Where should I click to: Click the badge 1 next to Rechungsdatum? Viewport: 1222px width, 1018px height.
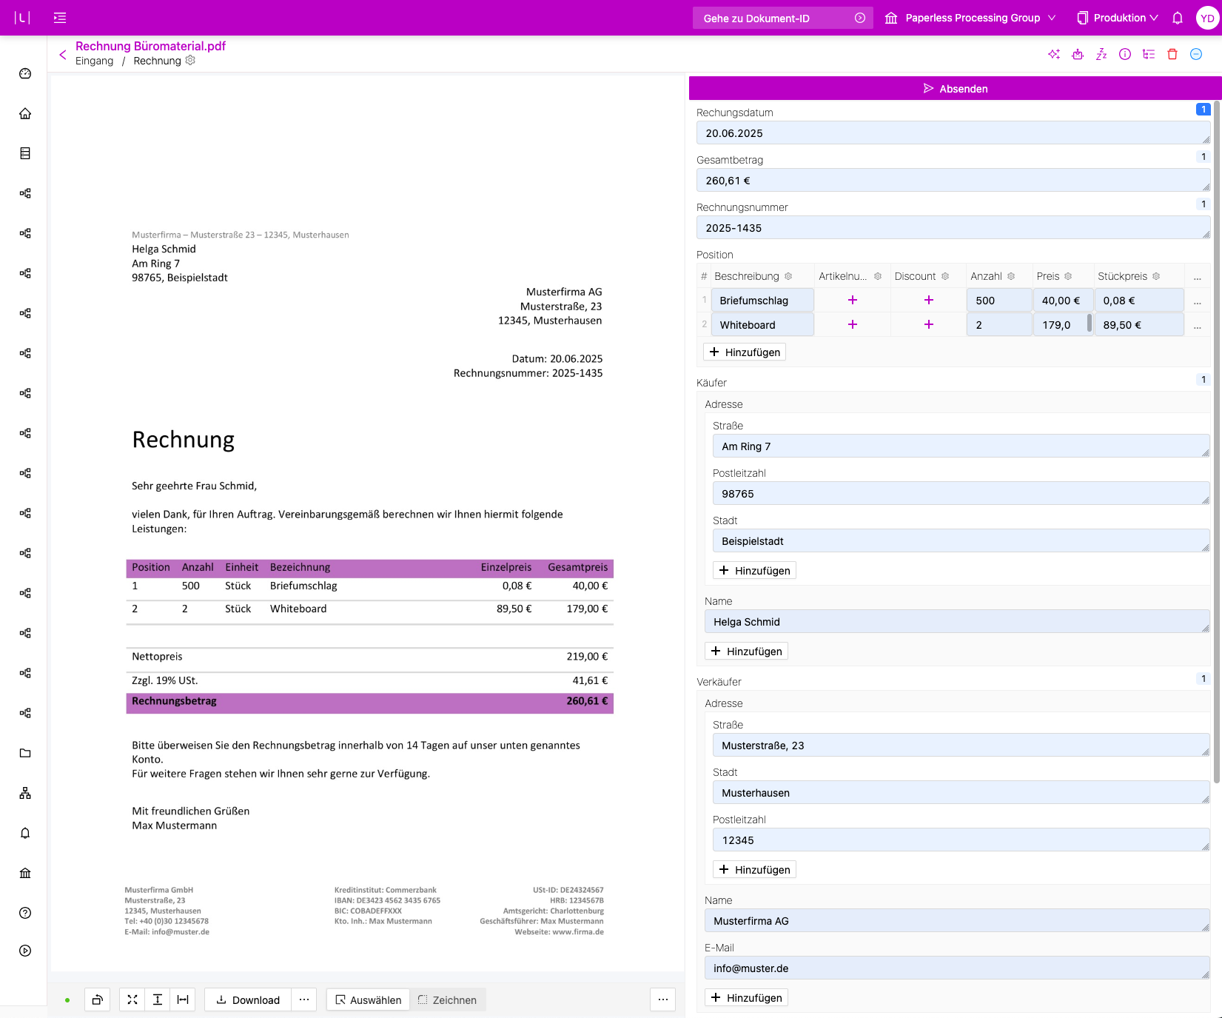pyautogui.click(x=1203, y=110)
